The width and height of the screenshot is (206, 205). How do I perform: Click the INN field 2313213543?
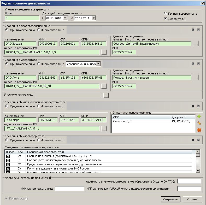(48, 78)
